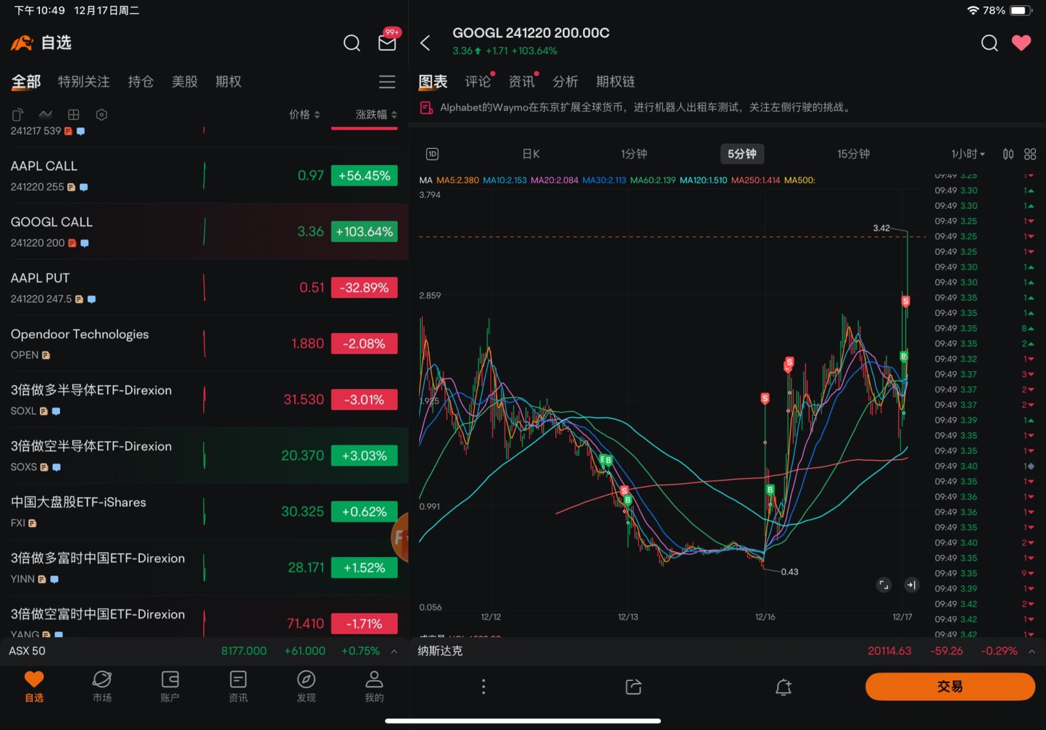Select 5分钟 chart interval
Viewport: 1046px width, 730px height.
(x=742, y=154)
